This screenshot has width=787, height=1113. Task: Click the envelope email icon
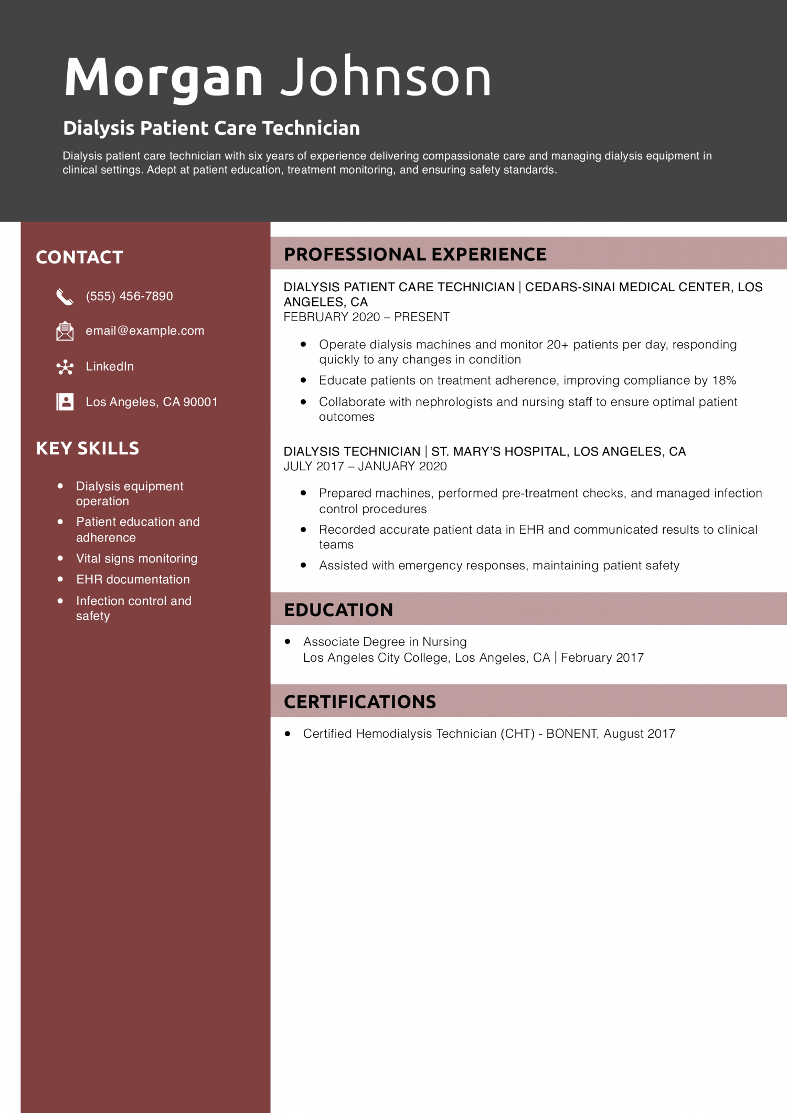pos(65,331)
